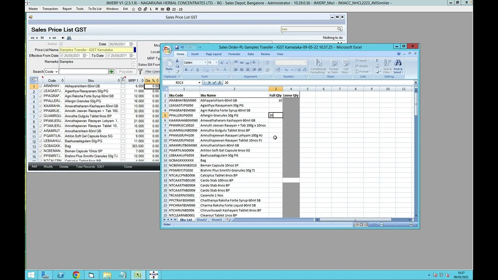This screenshot has height=280, width=498.
Task: Click confirm checkmark in formula bar
Action: 214,82
